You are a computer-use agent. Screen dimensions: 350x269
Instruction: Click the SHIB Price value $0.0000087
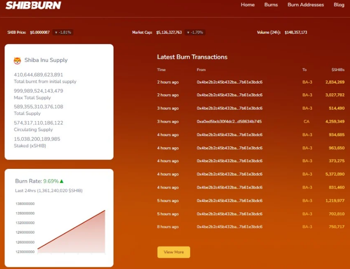(x=40, y=32)
